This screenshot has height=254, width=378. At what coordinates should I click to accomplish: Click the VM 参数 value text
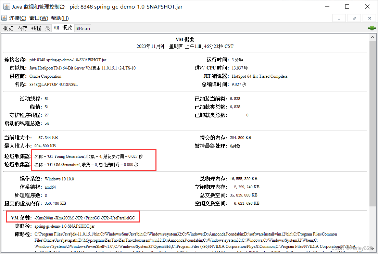click(85, 218)
